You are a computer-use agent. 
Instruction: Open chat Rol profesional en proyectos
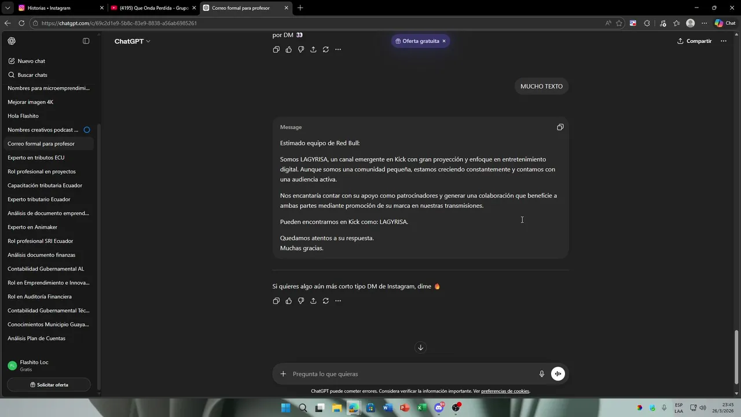(x=49, y=171)
